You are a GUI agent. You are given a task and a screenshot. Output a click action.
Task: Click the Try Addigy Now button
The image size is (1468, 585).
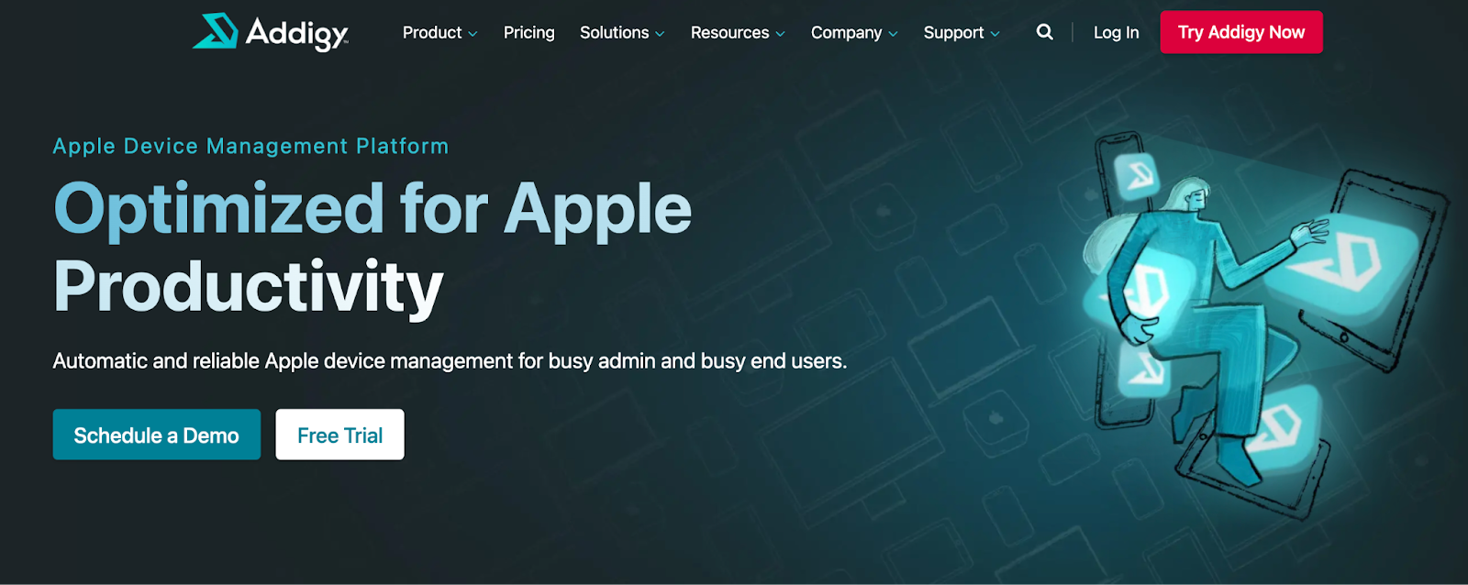pyautogui.click(x=1241, y=32)
